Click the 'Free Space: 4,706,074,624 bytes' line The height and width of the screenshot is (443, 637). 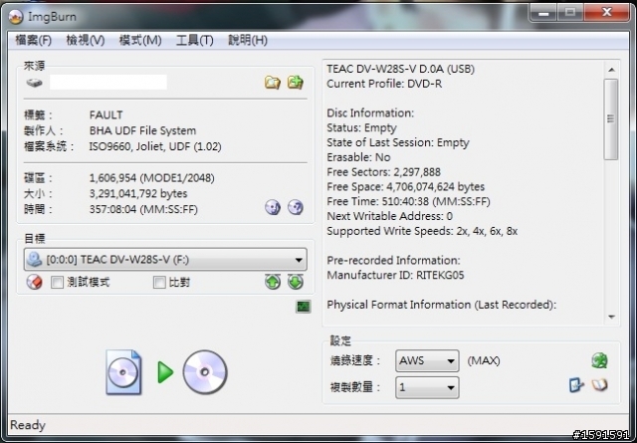tap(405, 187)
